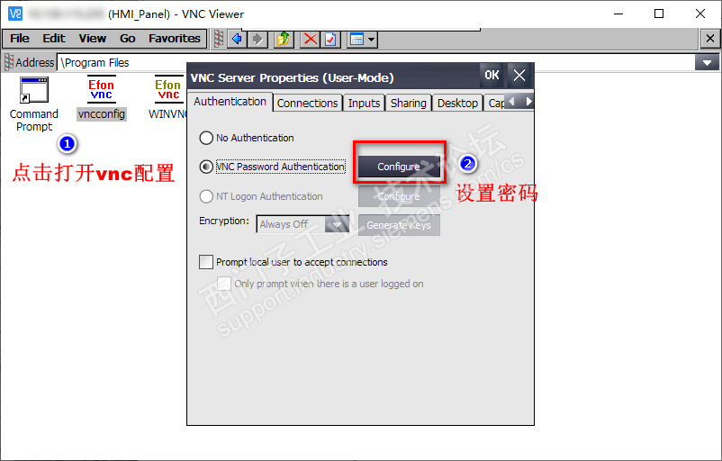Open the Favorites menu
Viewport: 722px width, 461px height.
(x=174, y=38)
